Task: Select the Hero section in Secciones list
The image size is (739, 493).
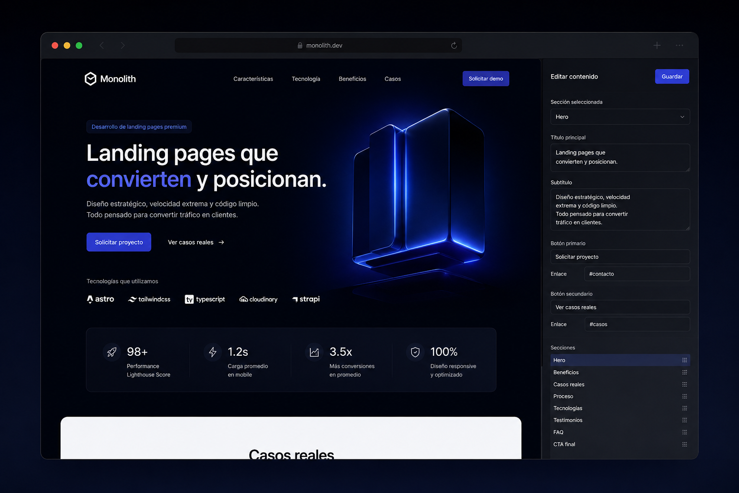Action: (620, 360)
